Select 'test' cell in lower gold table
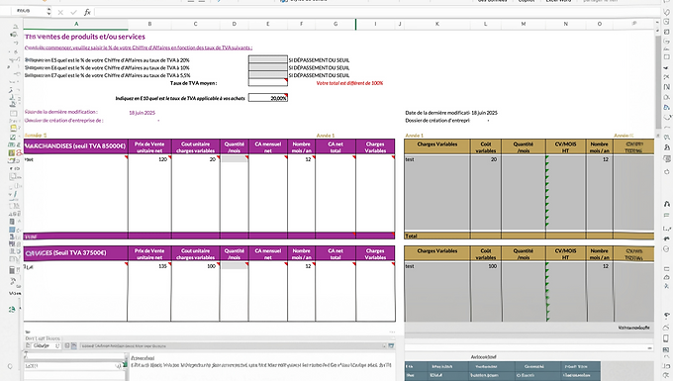The height and width of the screenshot is (381, 673). point(436,266)
